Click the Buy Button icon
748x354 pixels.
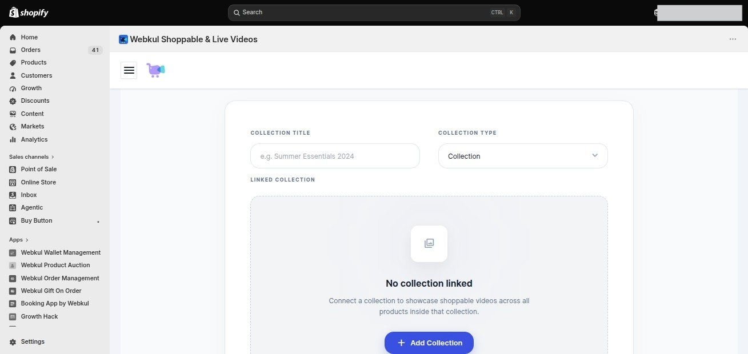(x=13, y=220)
